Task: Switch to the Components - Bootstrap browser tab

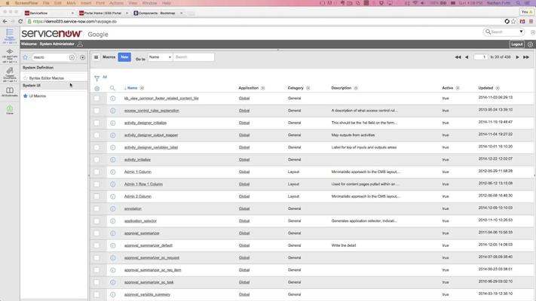Action: [156, 13]
